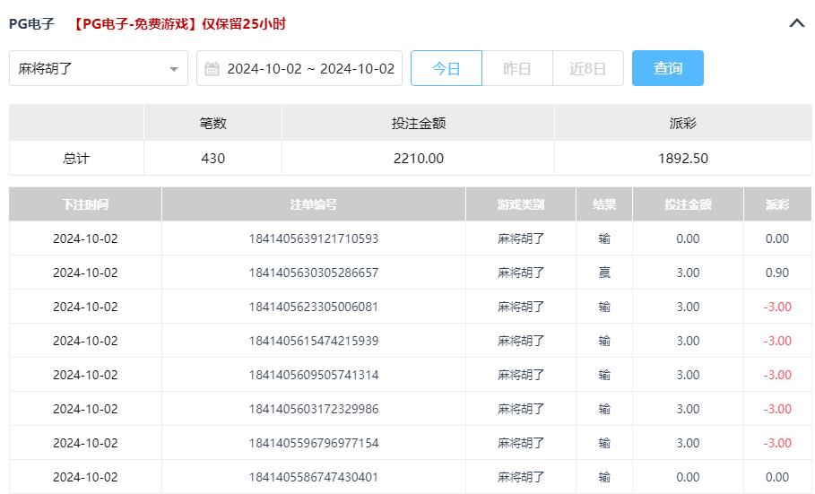Click the 下注时间 column header
The width and height of the screenshot is (815, 494).
click(x=85, y=204)
